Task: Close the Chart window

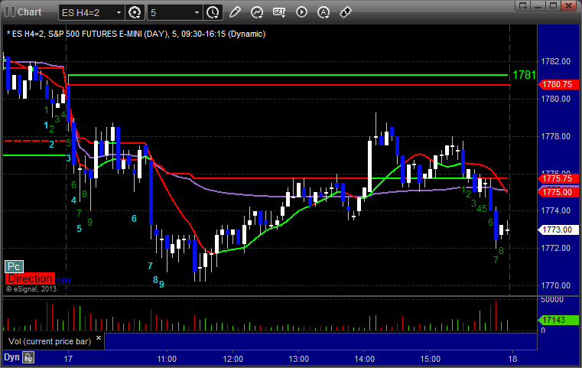Action: coord(568,5)
